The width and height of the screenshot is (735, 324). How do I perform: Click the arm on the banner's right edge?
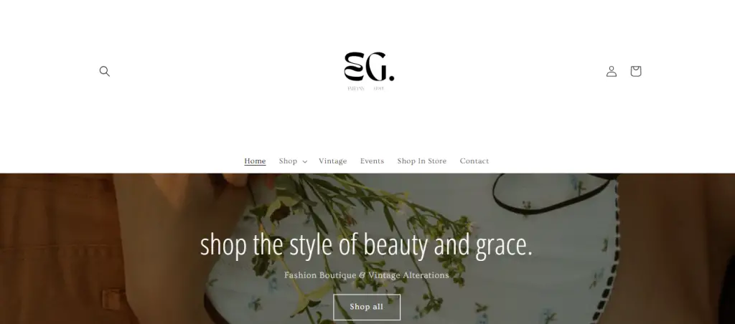click(x=675, y=248)
